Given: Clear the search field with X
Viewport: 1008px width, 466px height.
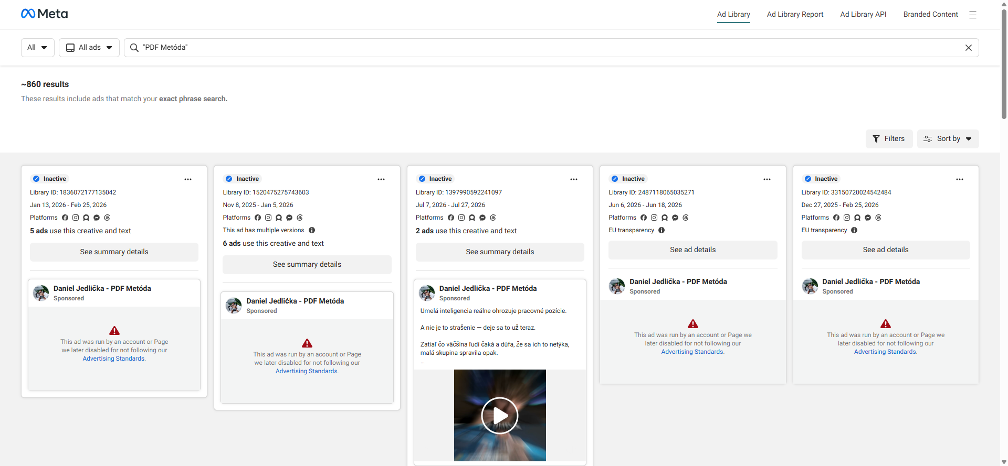Looking at the screenshot, I should (969, 48).
